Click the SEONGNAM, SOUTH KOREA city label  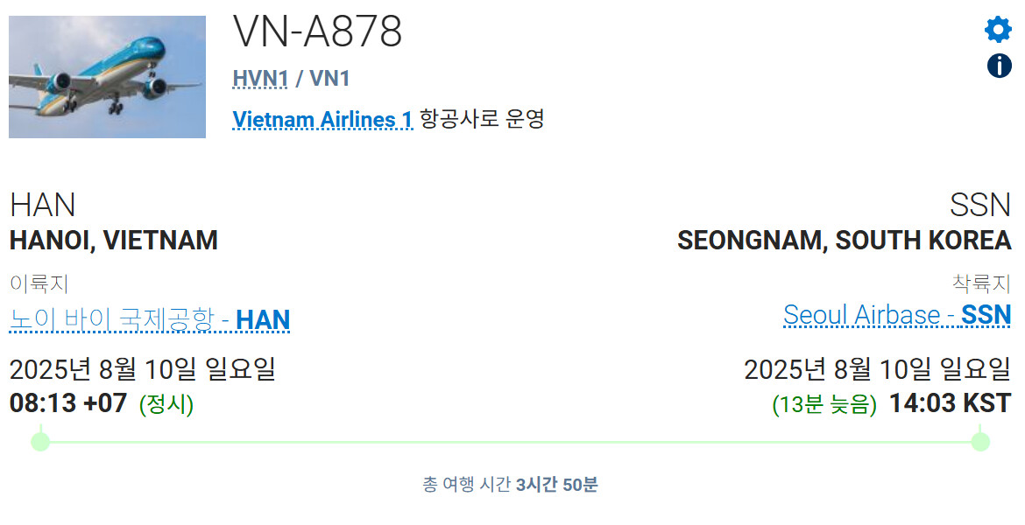pyautogui.click(x=844, y=240)
